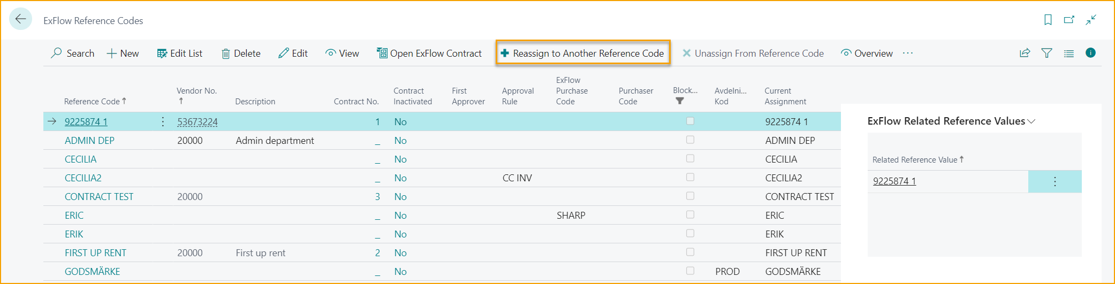Open page in new window icon
The width and height of the screenshot is (1115, 284).
coord(1069,20)
